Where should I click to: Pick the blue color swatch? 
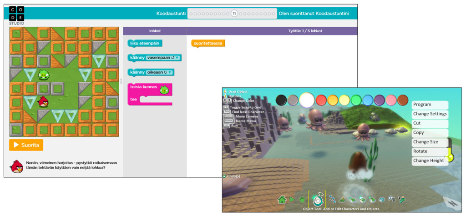pyautogui.click(x=368, y=100)
